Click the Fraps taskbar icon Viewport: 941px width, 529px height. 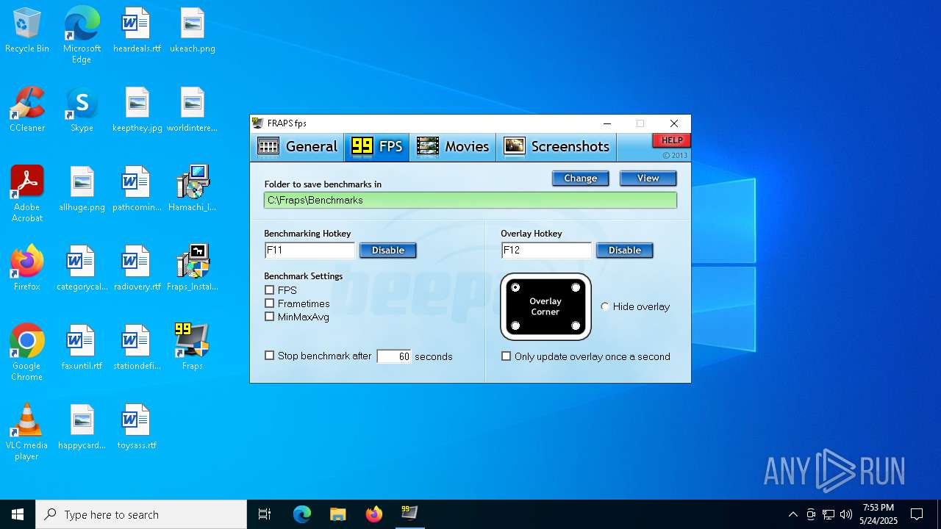tap(409, 514)
